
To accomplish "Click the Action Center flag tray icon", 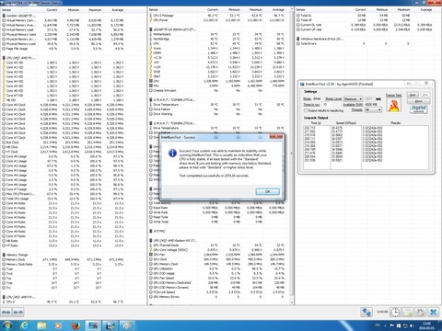I will click(392, 325).
